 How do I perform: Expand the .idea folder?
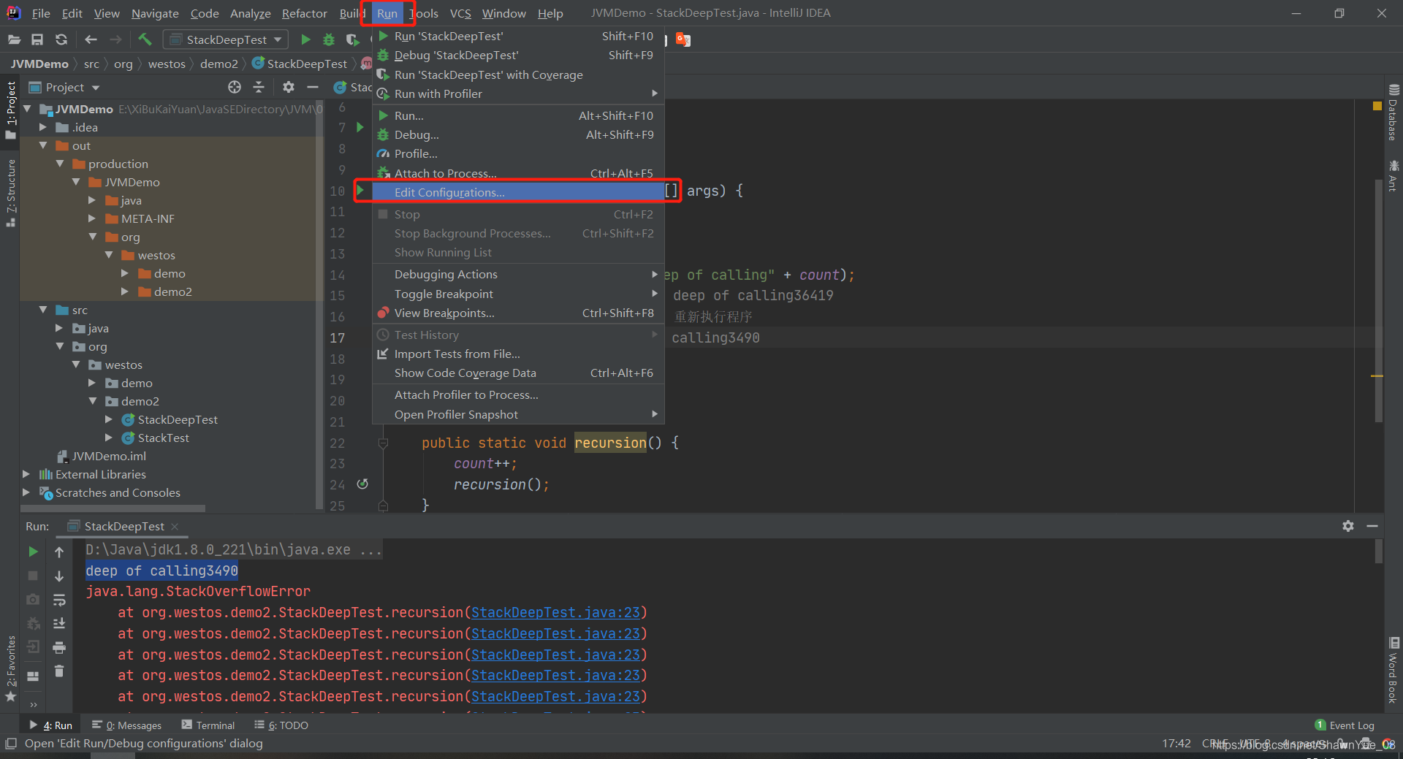(43, 127)
